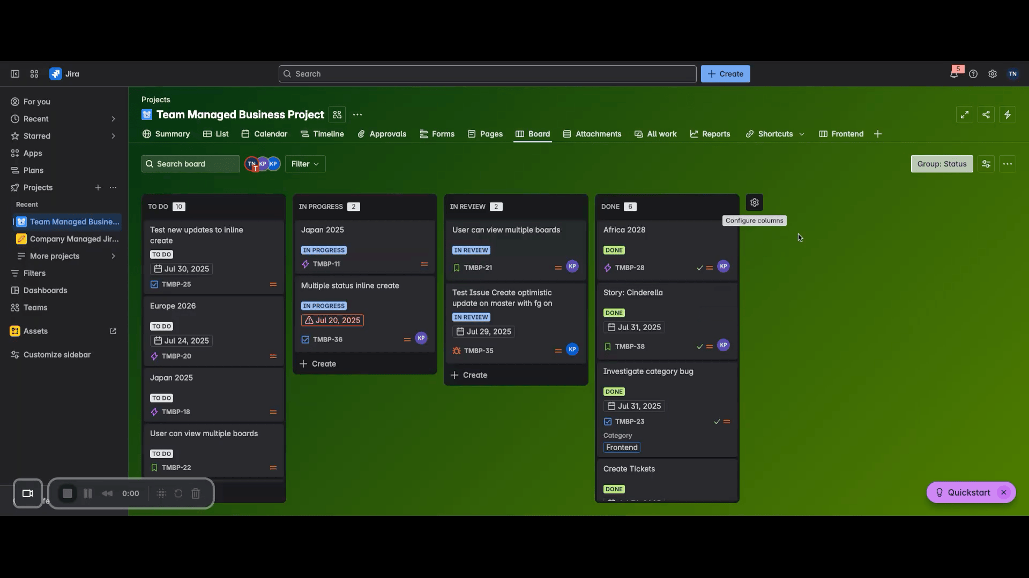Open the settings gear in the top bar
This screenshot has height=578, width=1029.
(993, 74)
